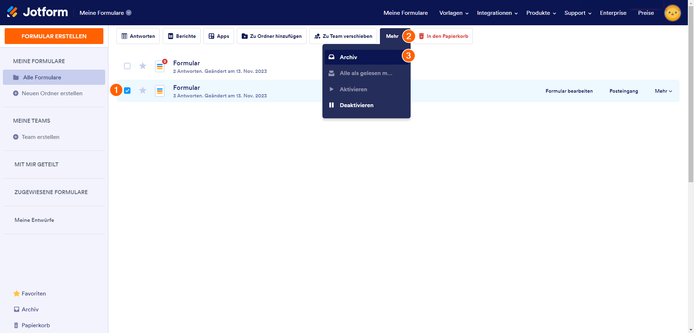694x333 pixels.
Task: Click form icon with red notification badge
Action: click(x=160, y=66)
